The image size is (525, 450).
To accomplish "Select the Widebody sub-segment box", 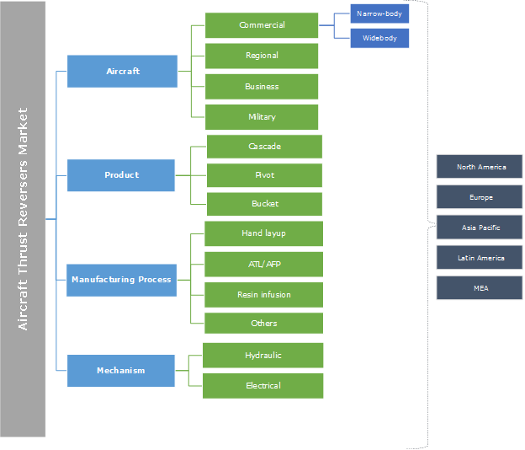I will (x=379, y=38).
